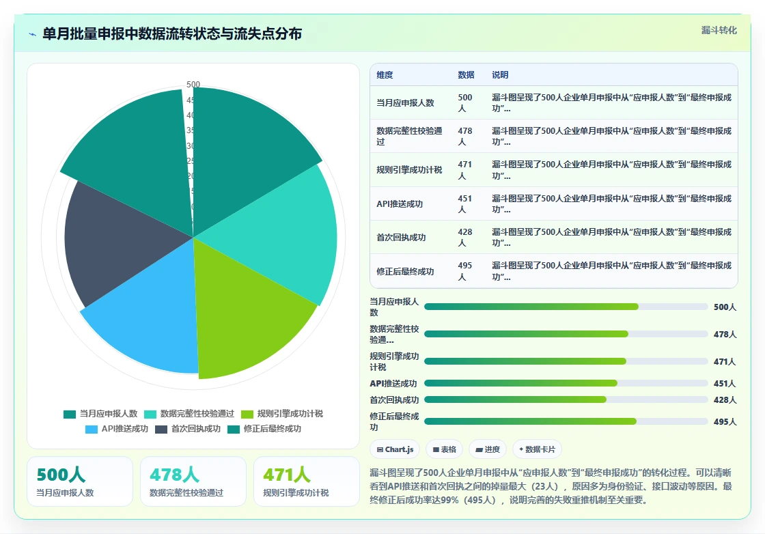
Task: Toggle 规则引擎成功计税 legend swatch
Action: 247,414
